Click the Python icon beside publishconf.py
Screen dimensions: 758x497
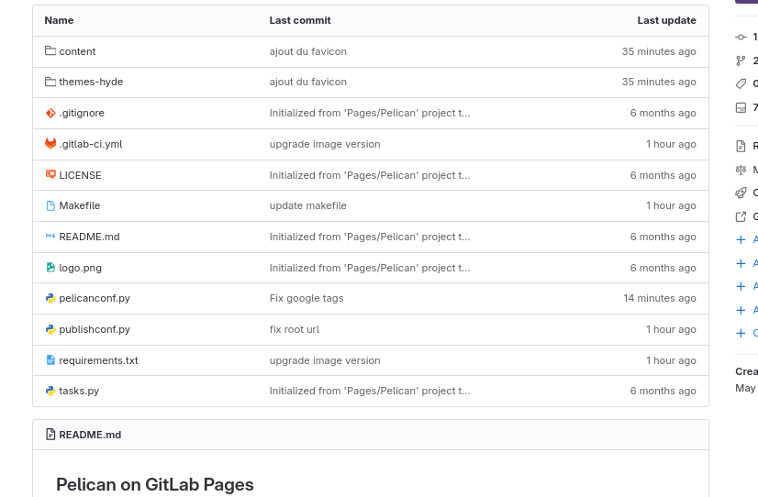click(x=50, y=329)
